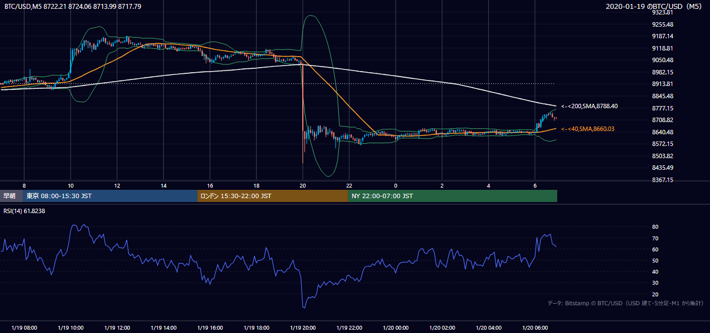
Task: Click the 1/20 04:00 time label
Action: [489, 328]
